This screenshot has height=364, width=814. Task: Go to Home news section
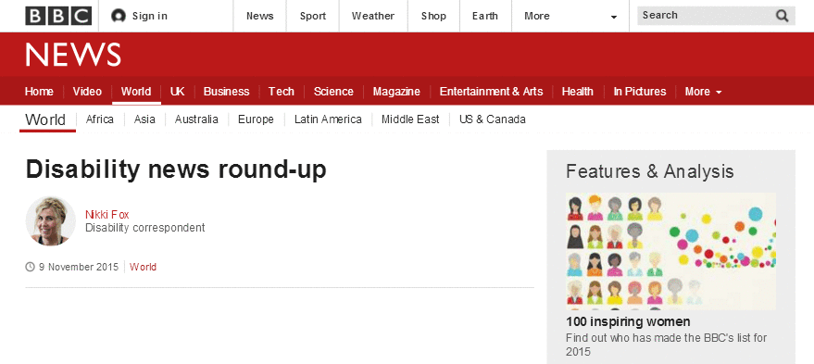39,92
